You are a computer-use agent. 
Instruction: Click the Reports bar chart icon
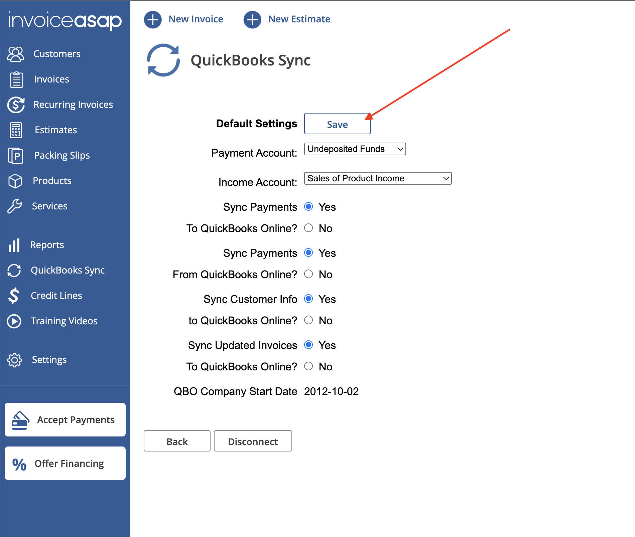point(14,245)
